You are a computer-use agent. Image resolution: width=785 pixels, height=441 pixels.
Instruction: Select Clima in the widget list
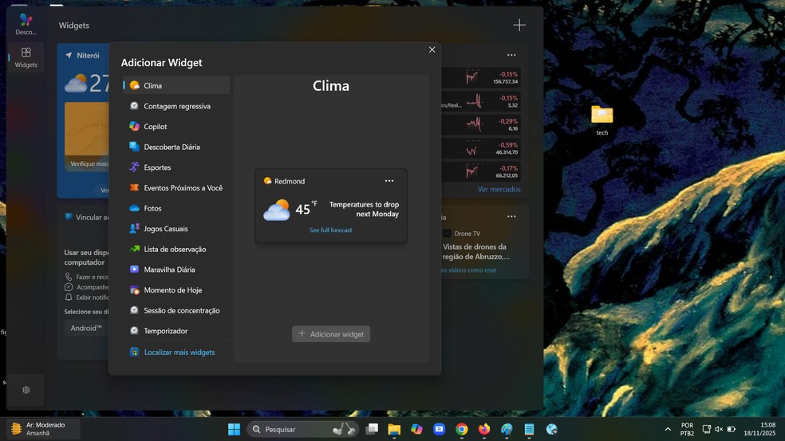(x=152, y=85)
